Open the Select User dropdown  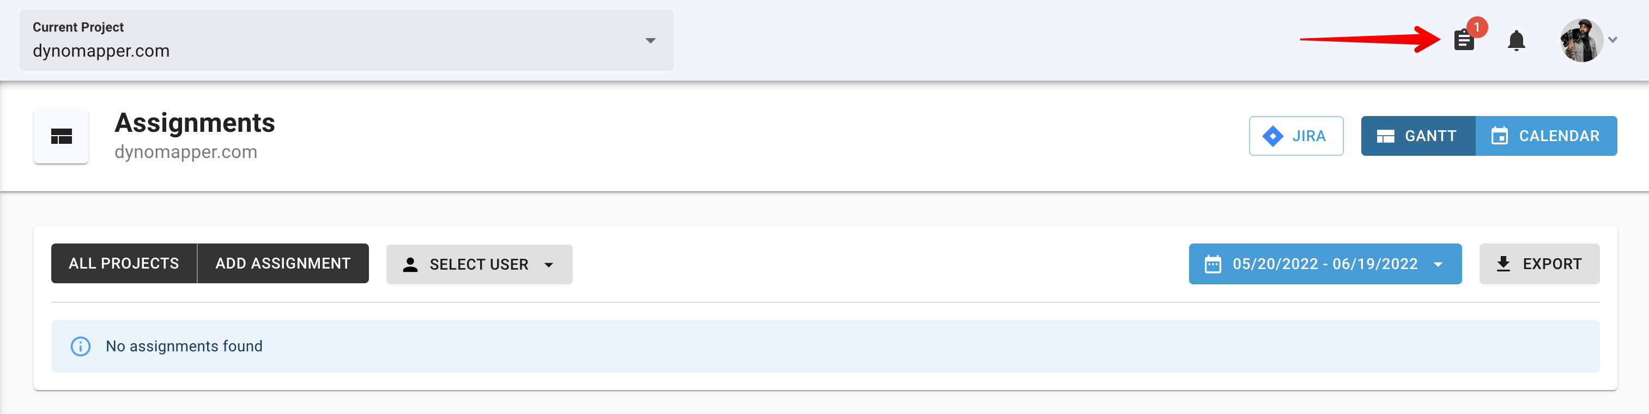pos(479,264)
